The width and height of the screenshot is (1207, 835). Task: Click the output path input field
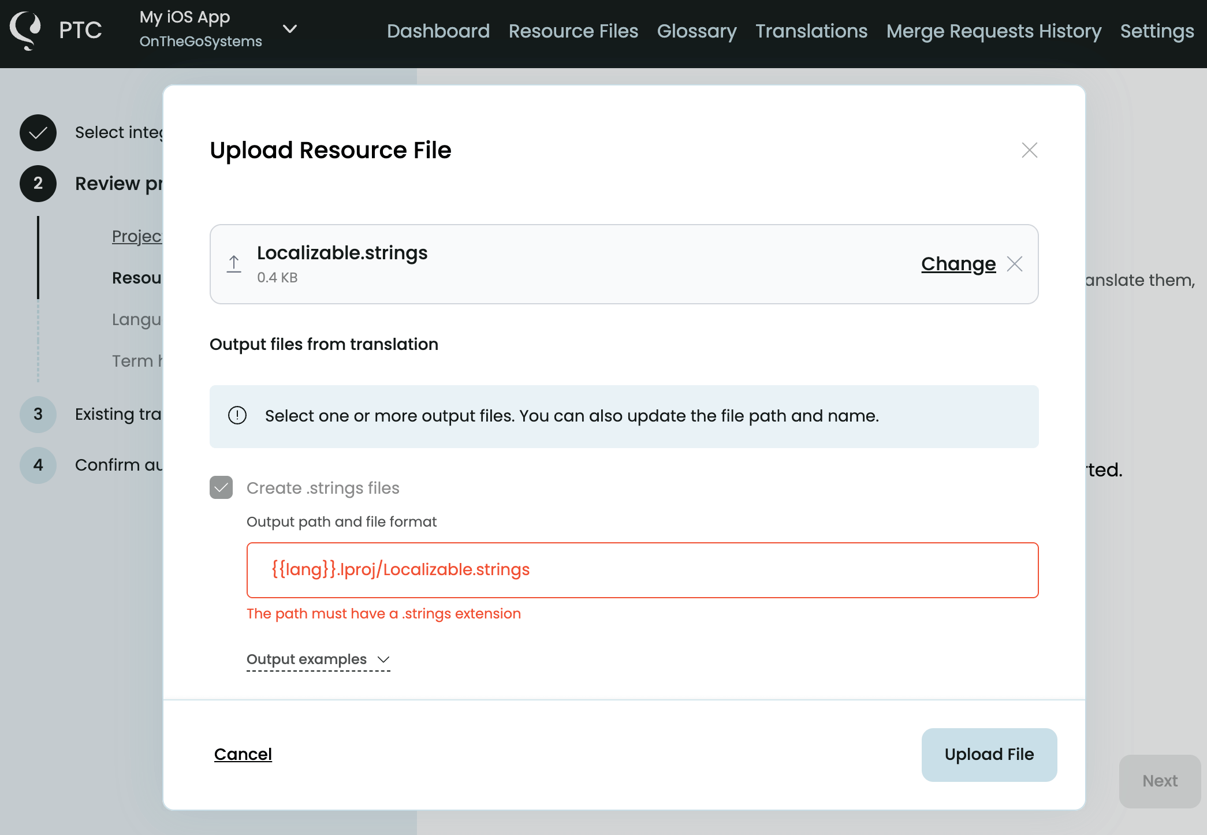[x=642, y=570]
